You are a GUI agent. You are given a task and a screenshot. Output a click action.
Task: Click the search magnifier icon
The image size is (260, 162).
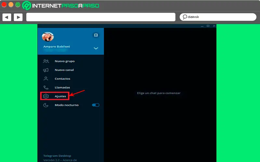185,17
